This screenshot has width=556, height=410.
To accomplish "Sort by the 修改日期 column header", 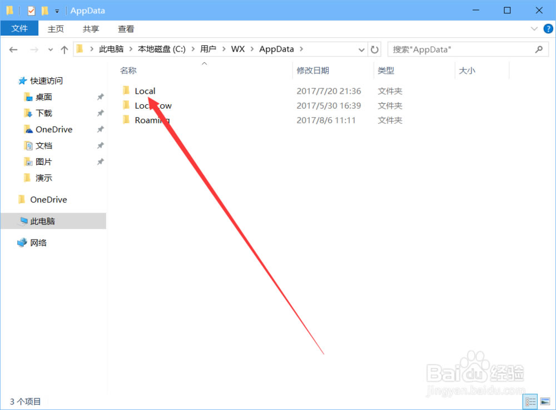I will click(x=312, y=70).
